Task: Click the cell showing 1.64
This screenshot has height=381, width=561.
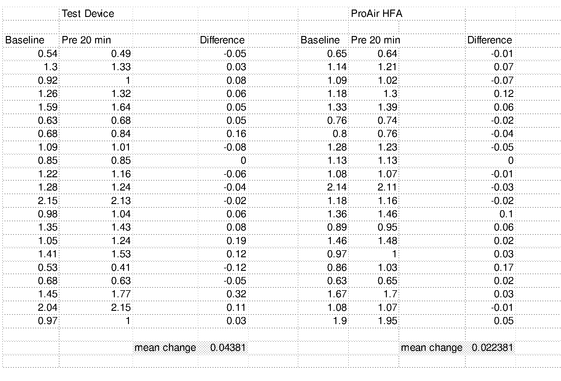Action: [121, 107]
